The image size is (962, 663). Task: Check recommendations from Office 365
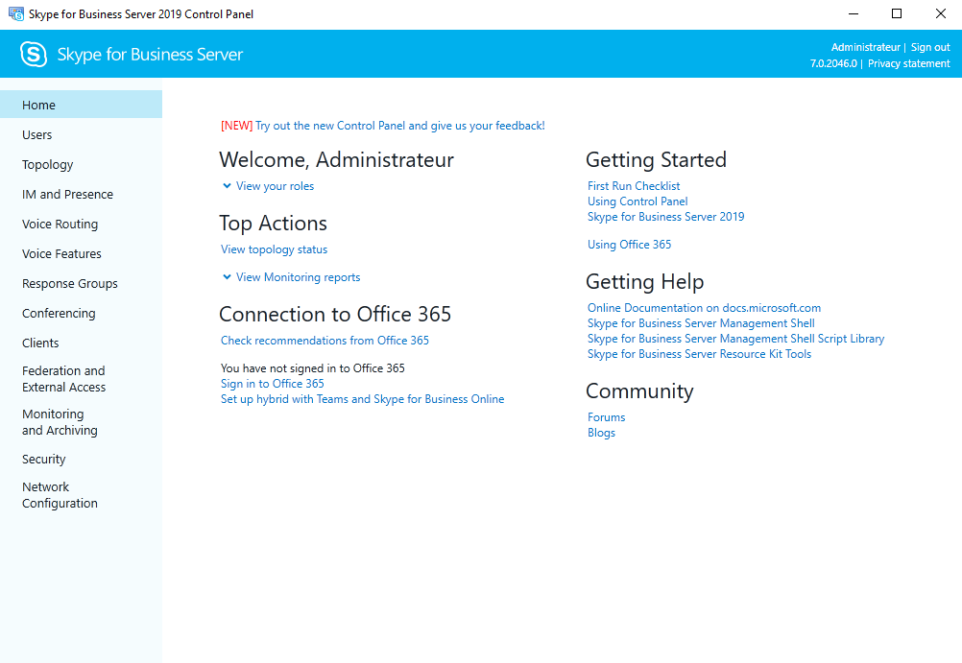click(325, 341)
